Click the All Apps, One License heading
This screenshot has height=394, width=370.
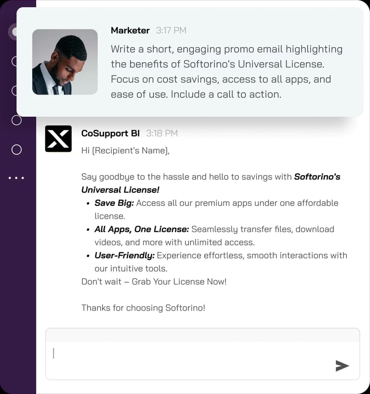click(x=142, y=229)
